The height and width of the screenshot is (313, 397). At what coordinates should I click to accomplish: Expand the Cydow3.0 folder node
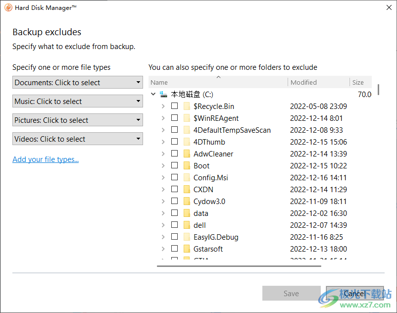(x=163, y=202)
